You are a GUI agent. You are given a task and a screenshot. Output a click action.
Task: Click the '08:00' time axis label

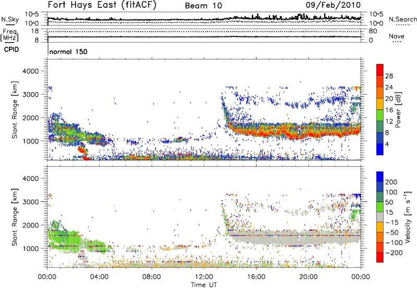152,277
